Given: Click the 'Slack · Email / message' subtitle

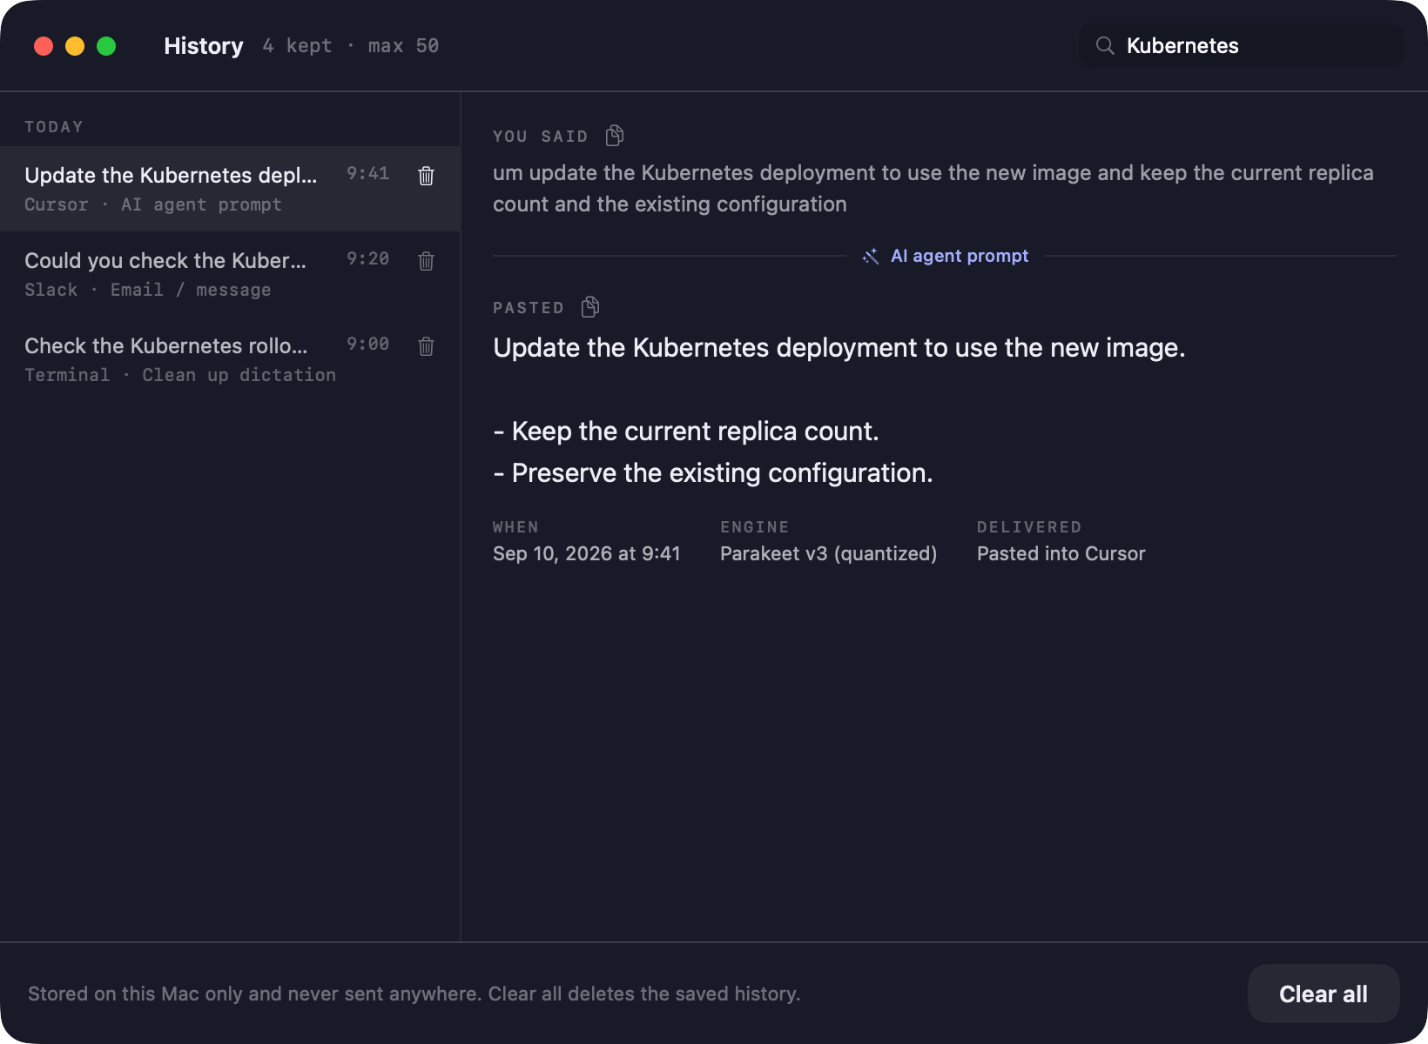Looking at the screenshot, I should click(x=148, y=290).
